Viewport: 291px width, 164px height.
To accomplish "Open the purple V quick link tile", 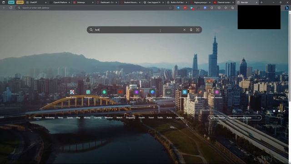I will click(136, 92).
